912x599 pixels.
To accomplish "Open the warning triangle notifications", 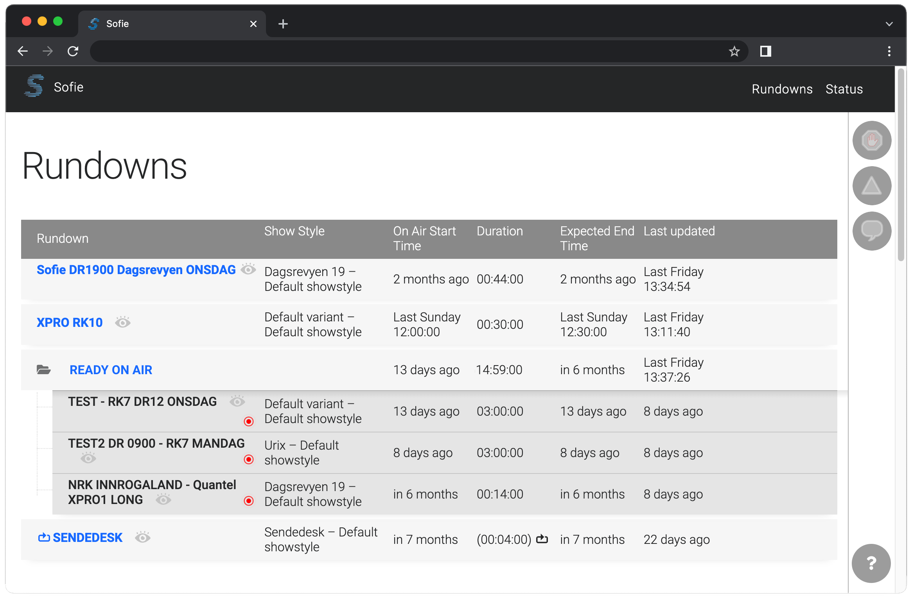I will tap(872, 186).
